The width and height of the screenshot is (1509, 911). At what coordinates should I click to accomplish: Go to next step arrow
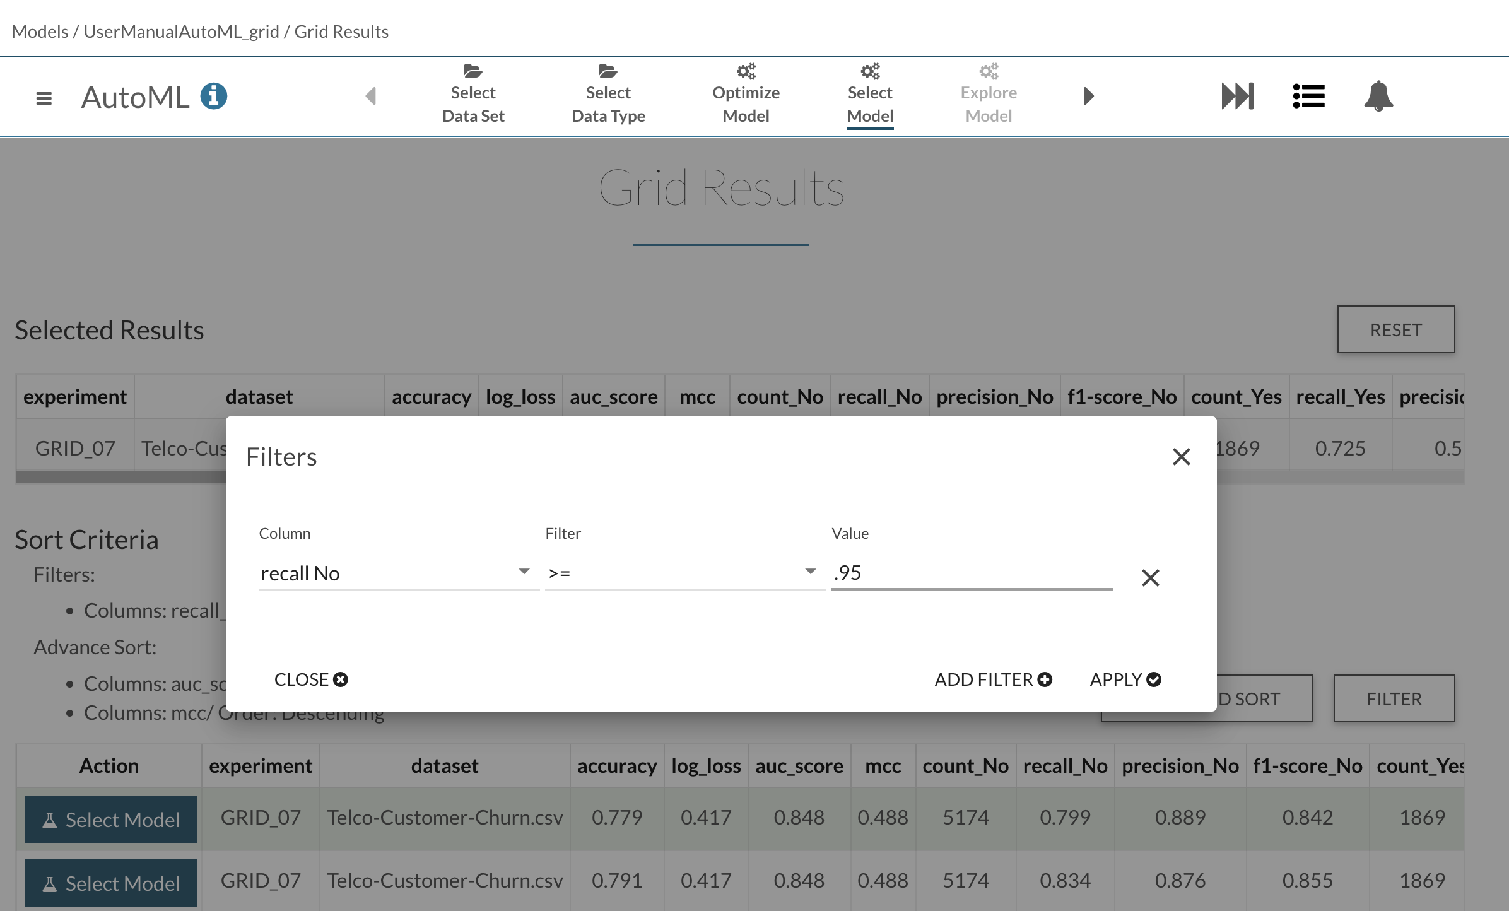tap(1088, 96)
